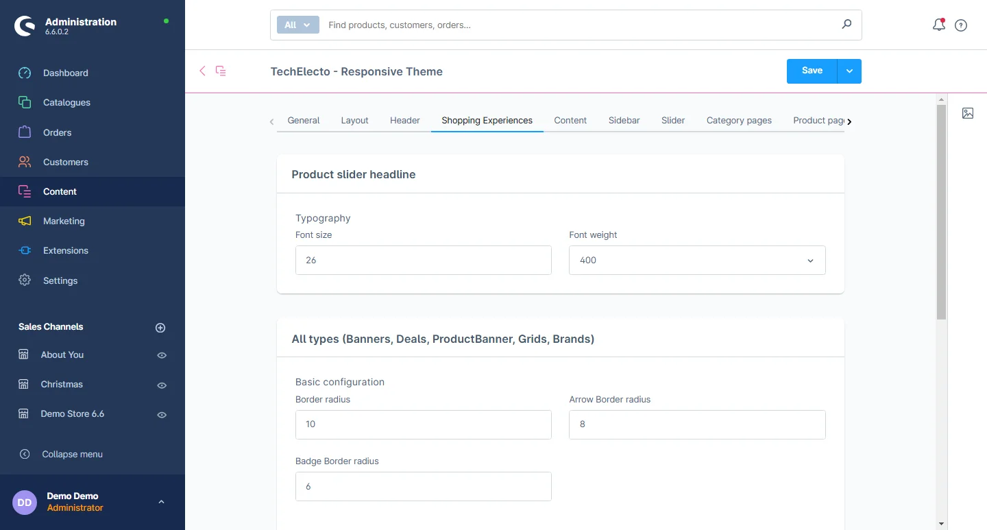This screenshot has width=987, height=530.
Task: Click the vertical page scrollbar
Action: coord(941,213)
